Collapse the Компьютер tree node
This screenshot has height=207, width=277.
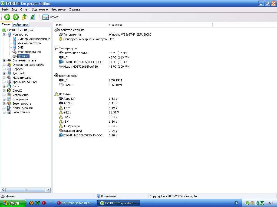click(x=4, y=34)
